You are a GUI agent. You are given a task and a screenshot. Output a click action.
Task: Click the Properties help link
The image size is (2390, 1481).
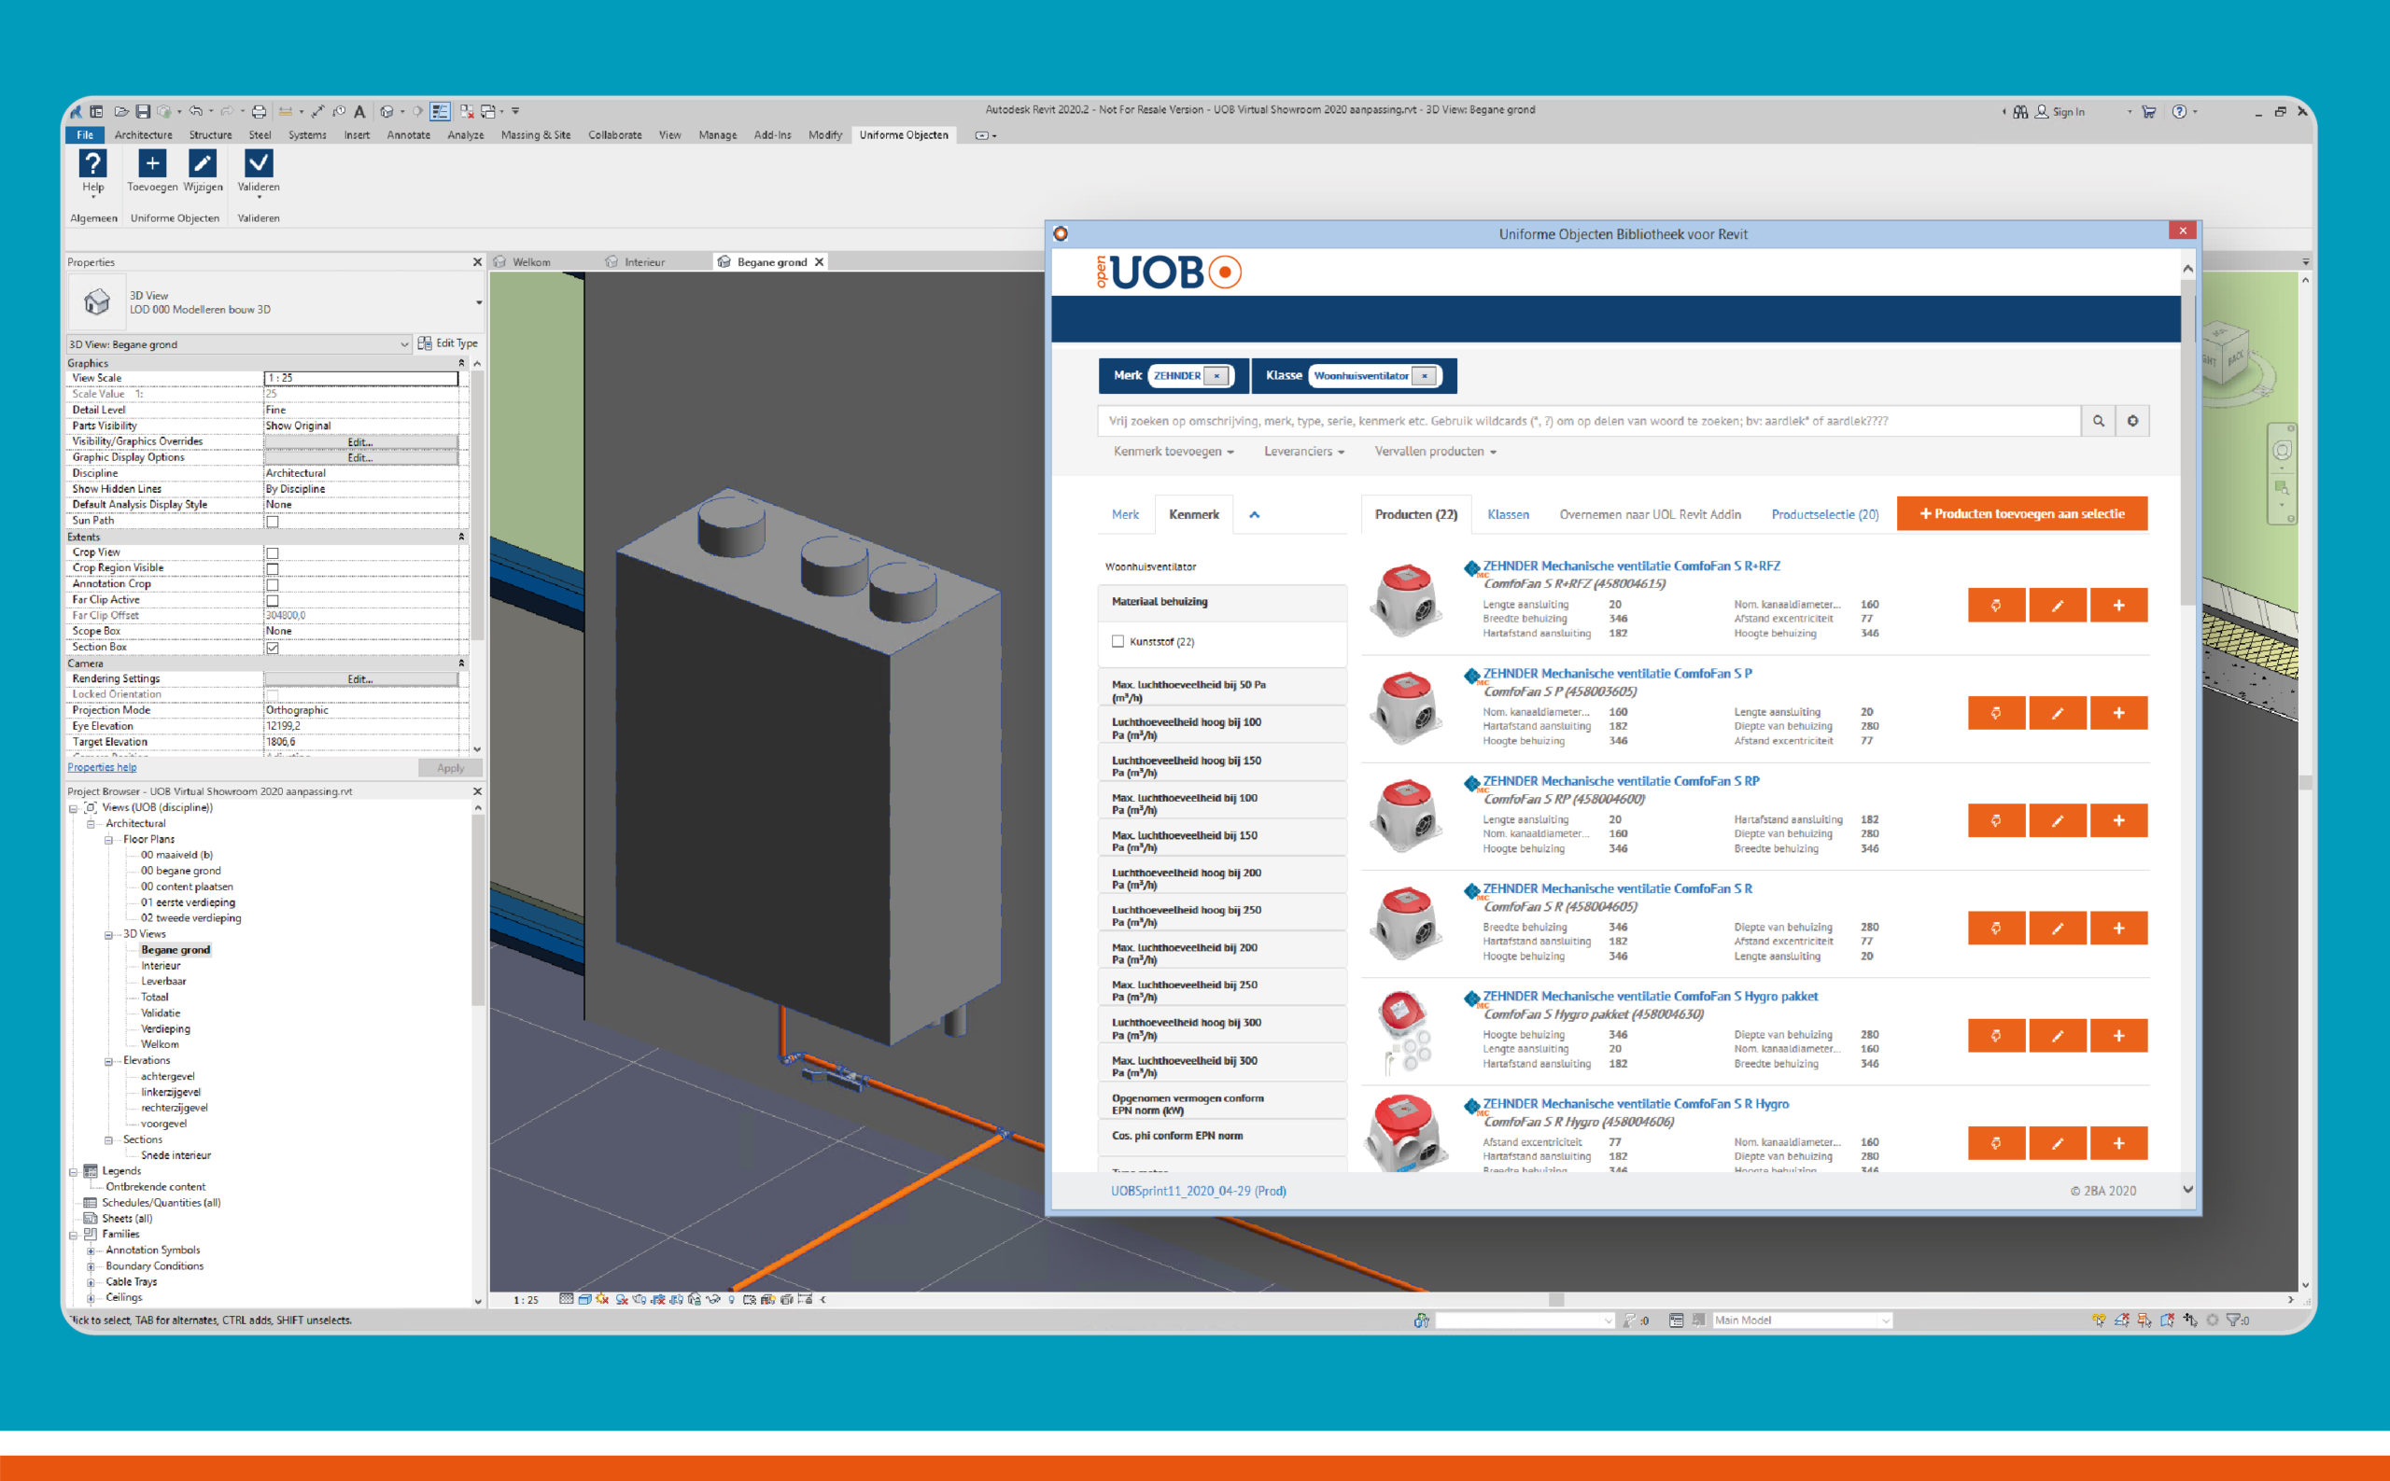coord(102,768)
